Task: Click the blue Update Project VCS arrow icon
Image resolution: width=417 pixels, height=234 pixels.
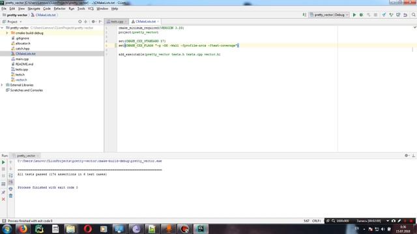Action: click(384, 15)
